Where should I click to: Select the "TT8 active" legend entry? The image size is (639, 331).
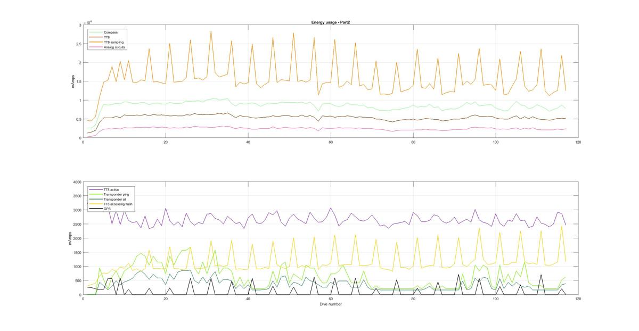coord(112,190)
